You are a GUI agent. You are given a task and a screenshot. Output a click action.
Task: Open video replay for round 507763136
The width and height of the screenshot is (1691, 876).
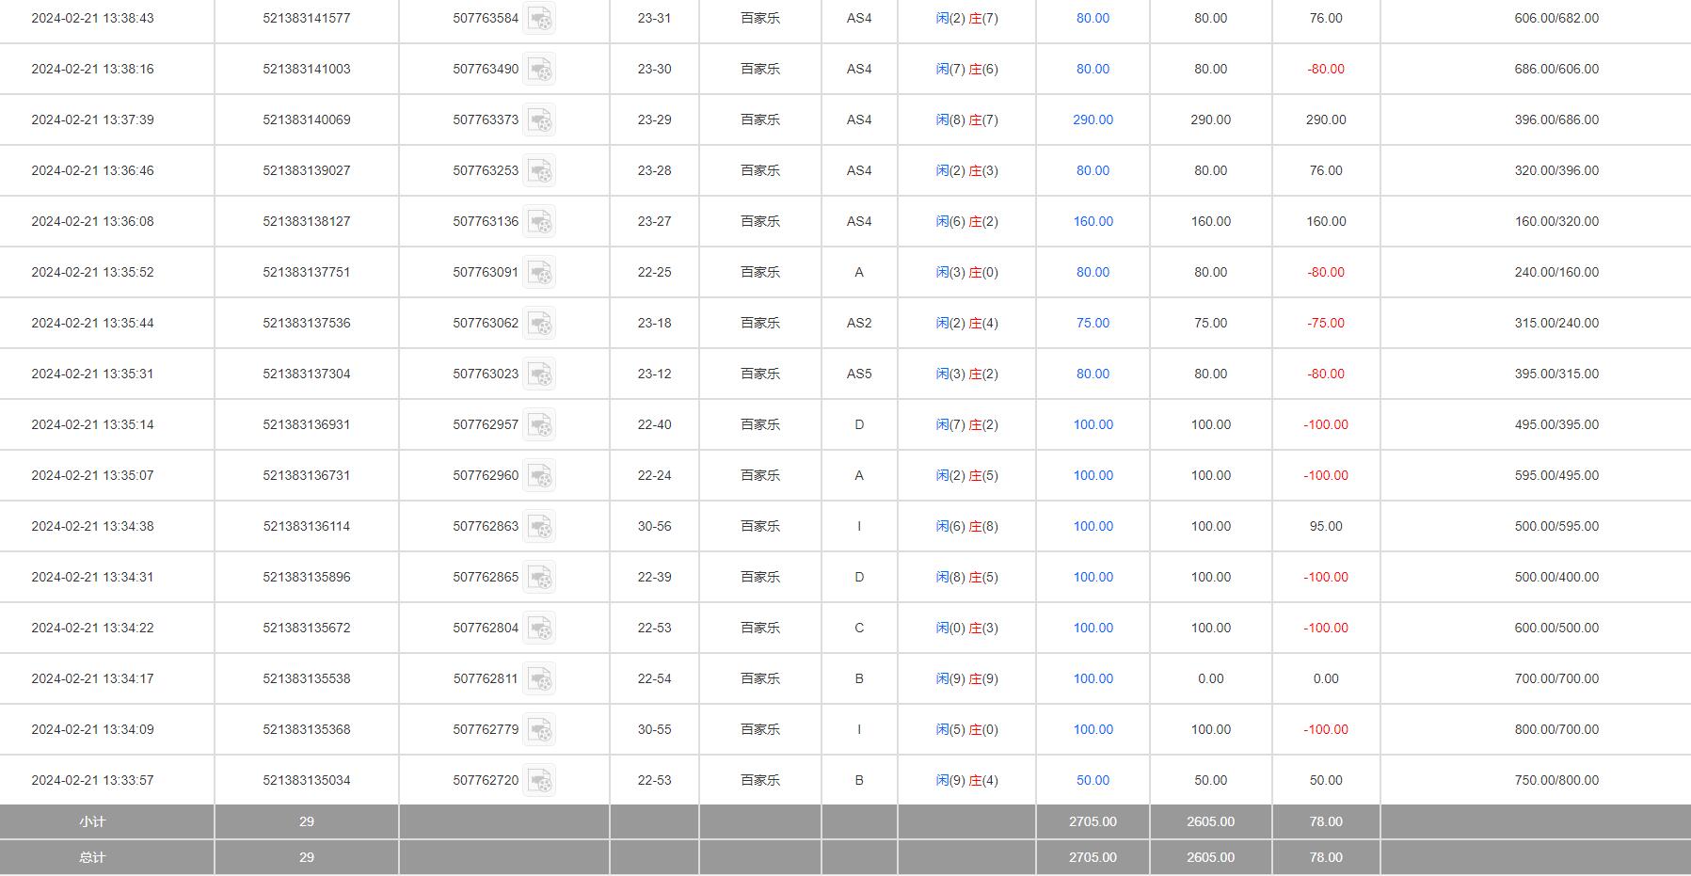click(539, 222)
